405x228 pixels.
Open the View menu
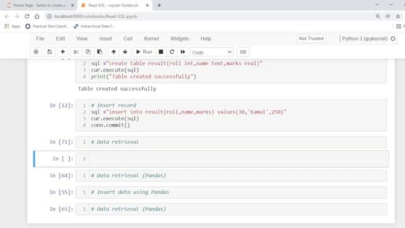pos(82,39)
